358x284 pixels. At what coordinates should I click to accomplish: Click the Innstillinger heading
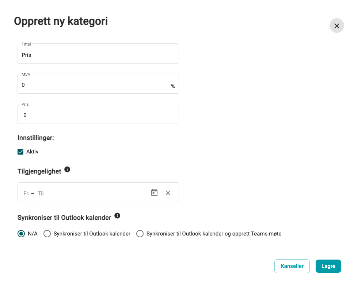[x=36, y=138]
